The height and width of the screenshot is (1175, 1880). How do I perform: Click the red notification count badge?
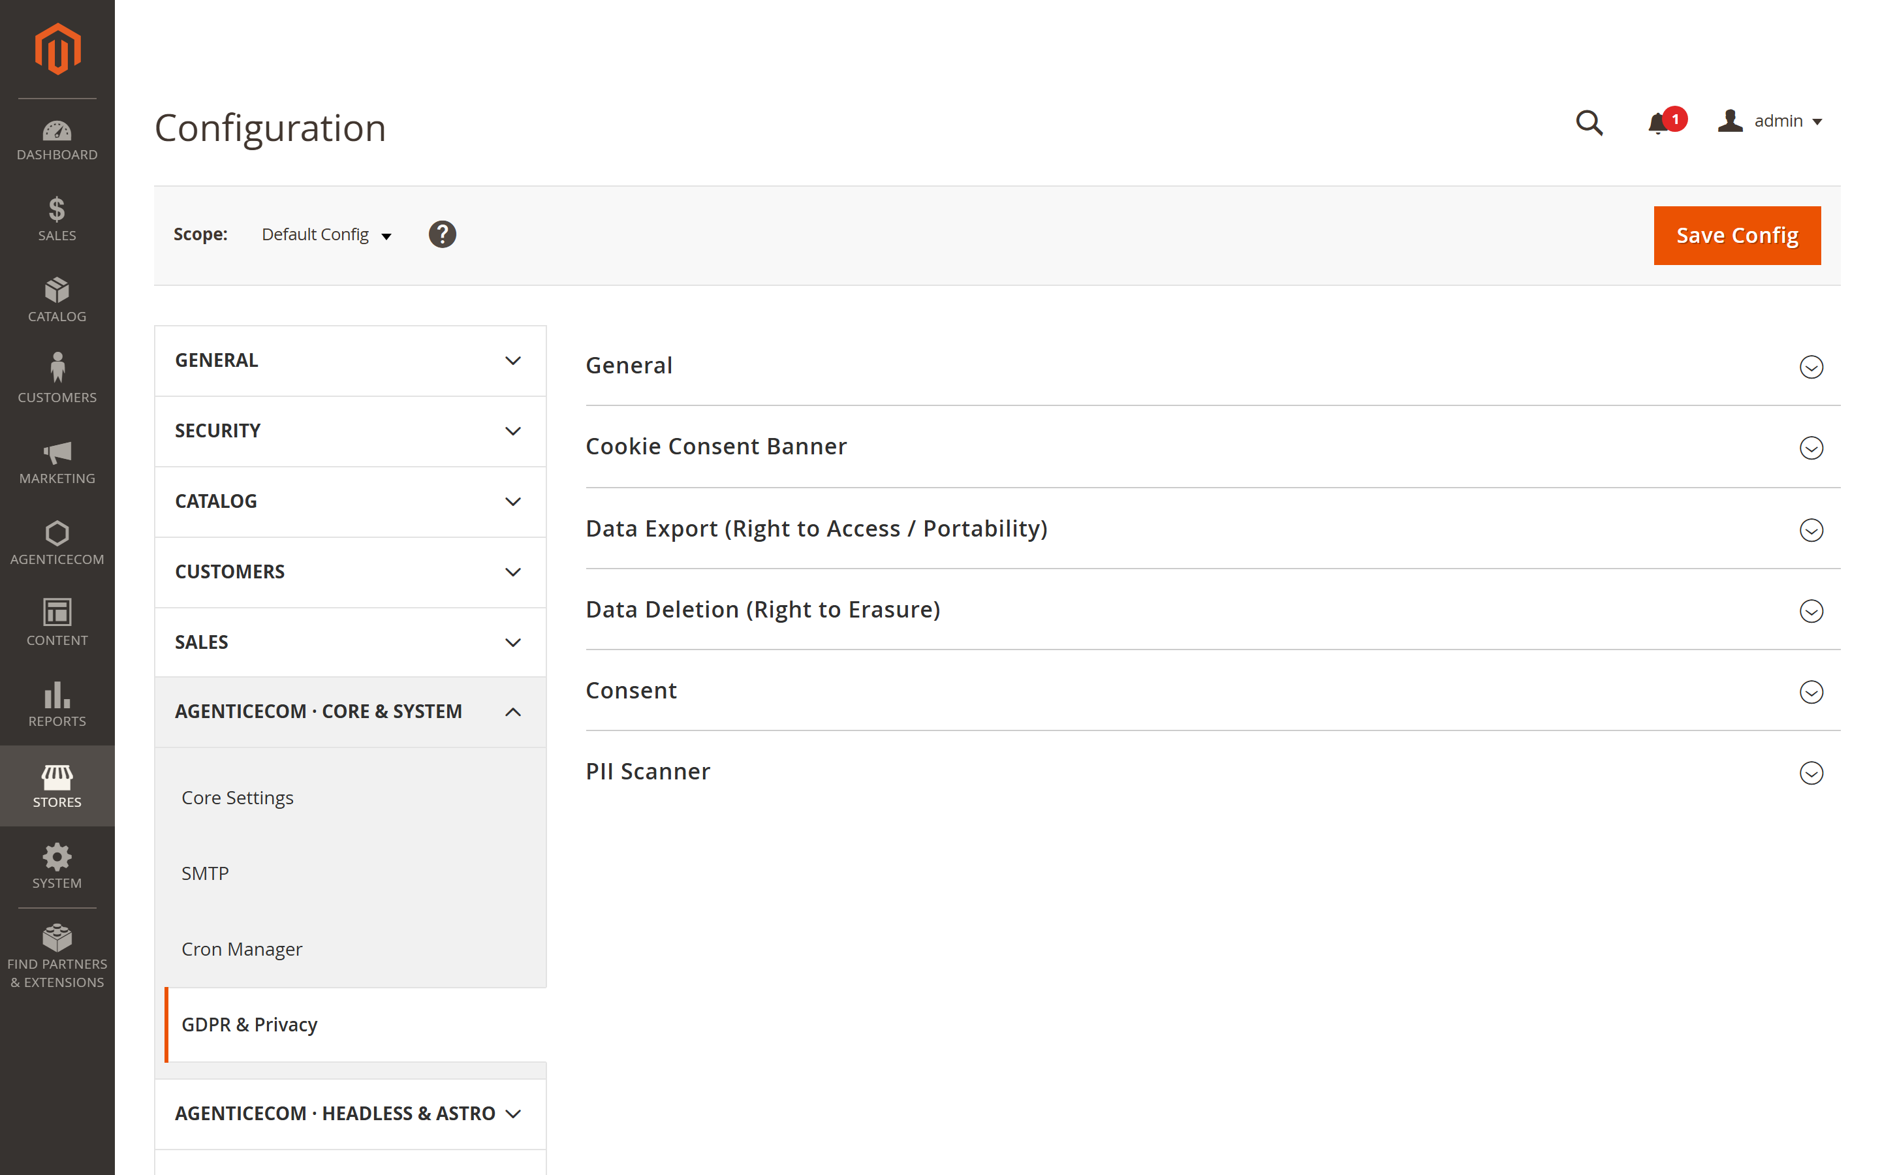coord(1675,119)
